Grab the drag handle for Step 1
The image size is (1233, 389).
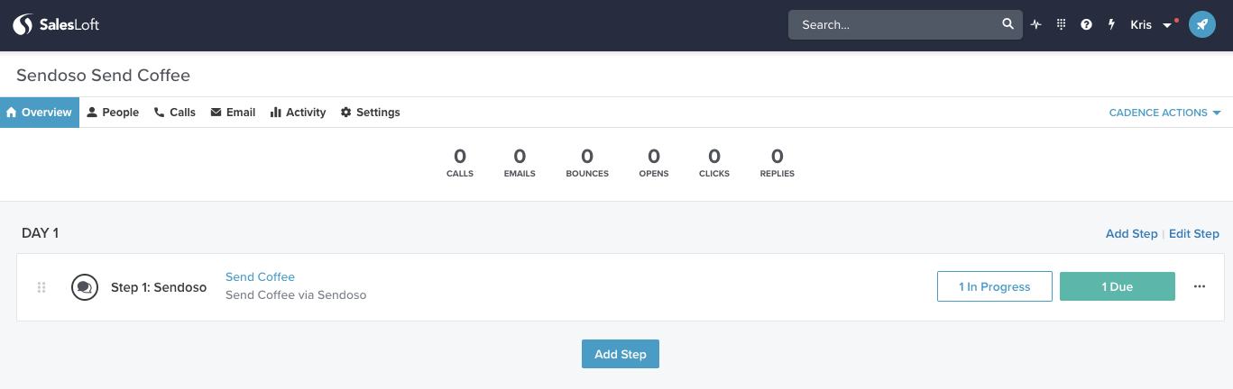[x=41, y=287]
